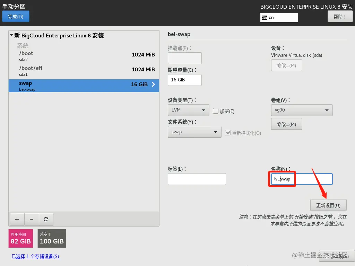Click the arrow chevron on the swap row
The image size is (355, 266).
click(x=153, y=85)
